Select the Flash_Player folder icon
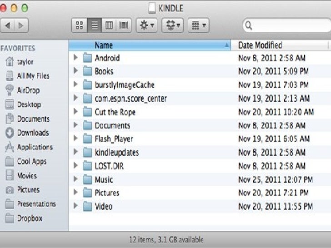 click(87, 139)
